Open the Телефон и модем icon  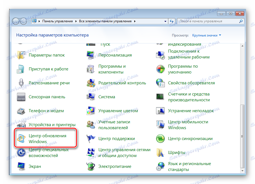tap(21, 111)
